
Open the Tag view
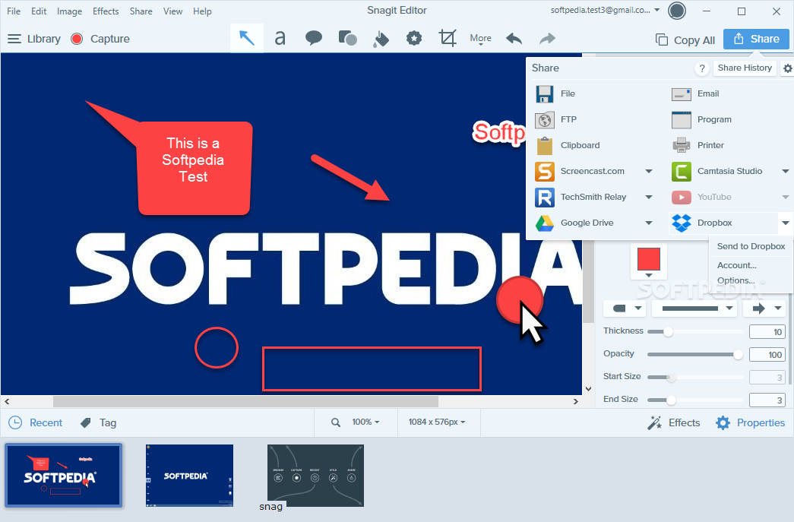click(x=98, y=422)
